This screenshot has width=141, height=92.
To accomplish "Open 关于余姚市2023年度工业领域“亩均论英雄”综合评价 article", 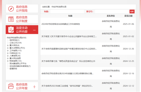I will [67, 86].
